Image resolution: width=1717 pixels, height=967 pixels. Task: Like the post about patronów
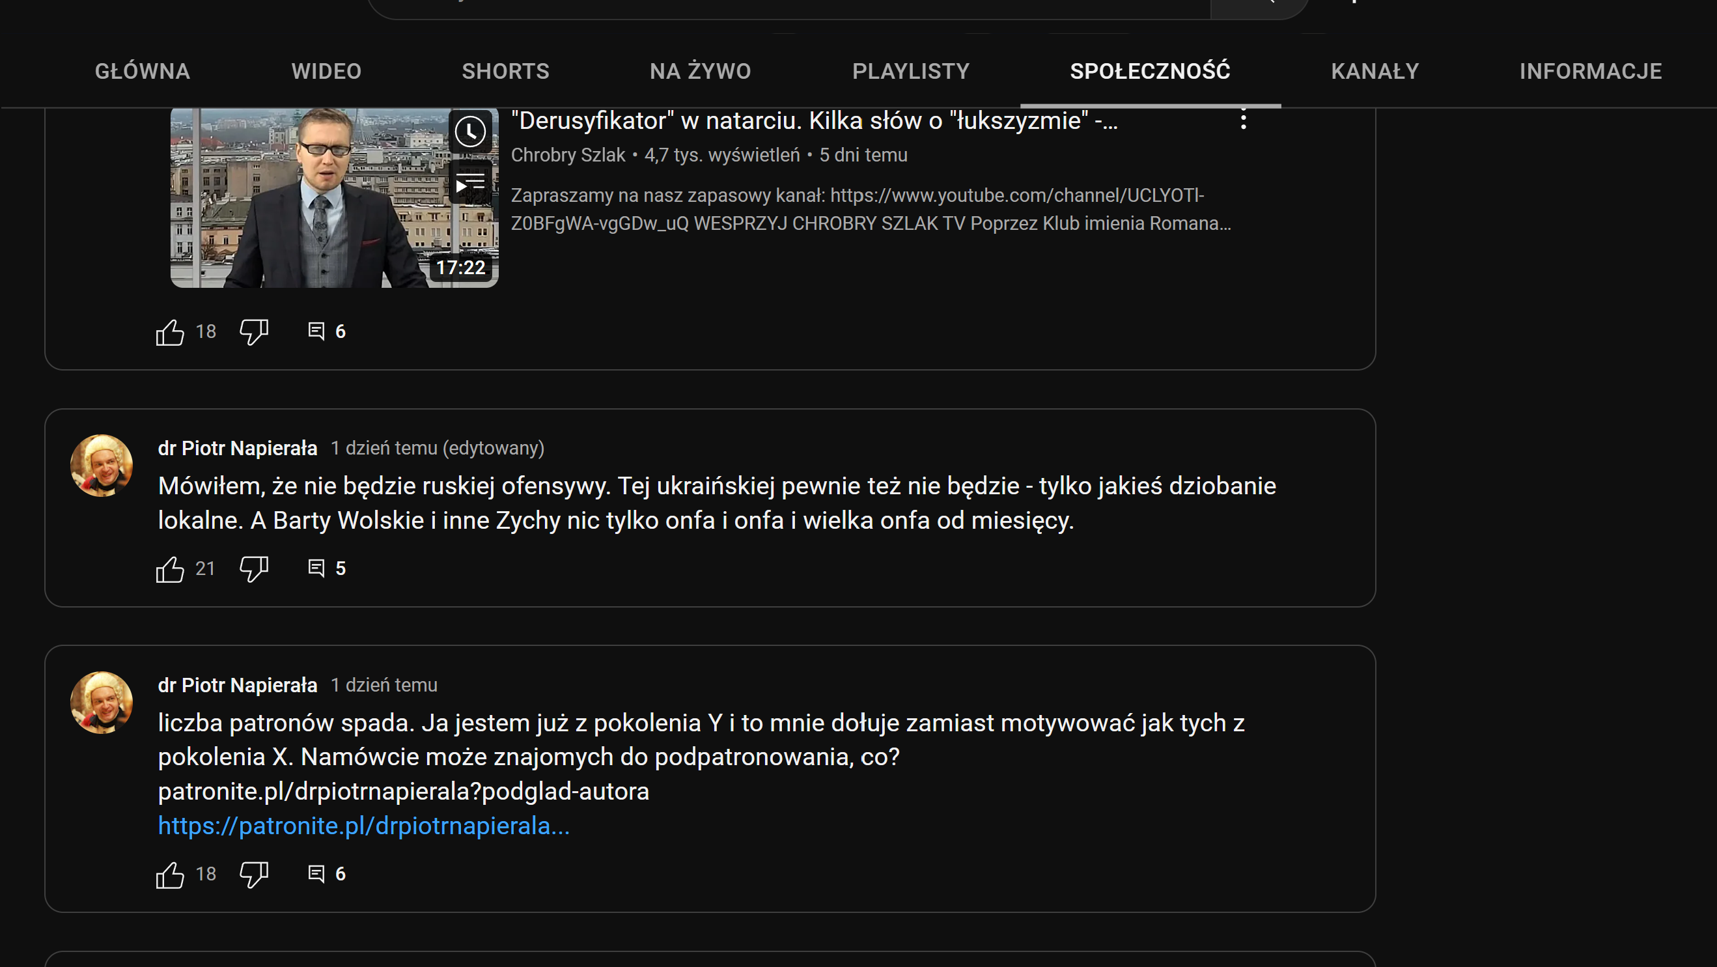tap(170, 875)
